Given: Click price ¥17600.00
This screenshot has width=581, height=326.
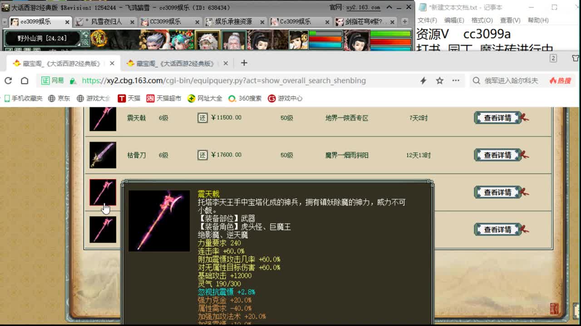Looking at the screenshot, I should click(226, 155).
